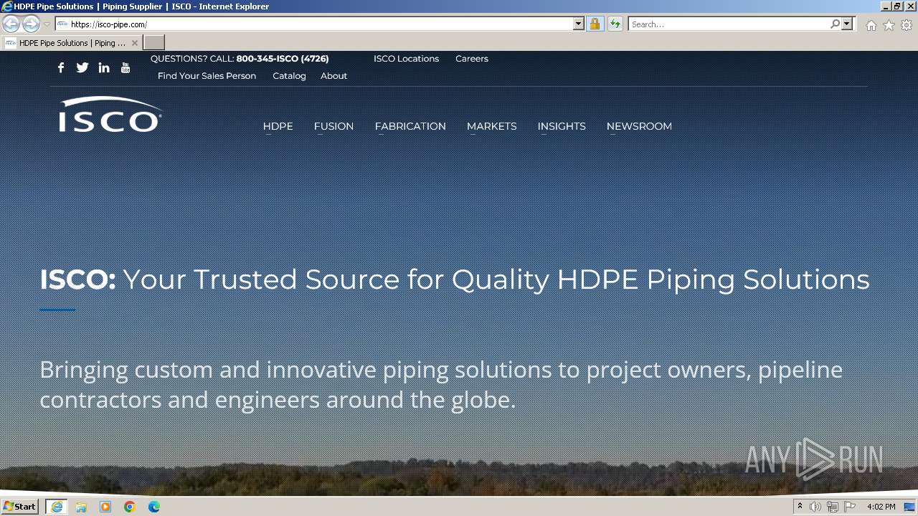The height and width of the screenshot is (516, 918).
Task: Open a new blank tab
Action: [x=154, y=42]
